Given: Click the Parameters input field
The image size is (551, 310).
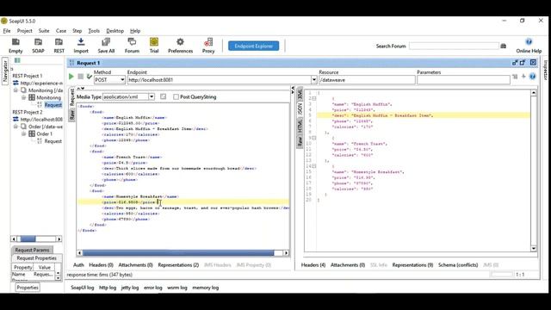Looking at the screenshot, I should [x=463, y=80].
